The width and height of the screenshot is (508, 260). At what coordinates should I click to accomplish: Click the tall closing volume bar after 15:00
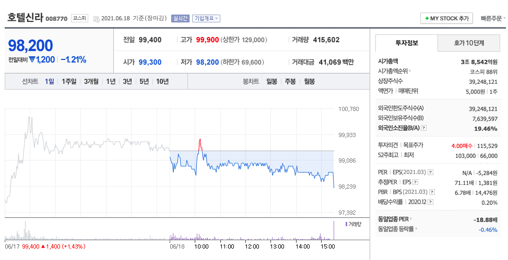(x=334, y=230)
